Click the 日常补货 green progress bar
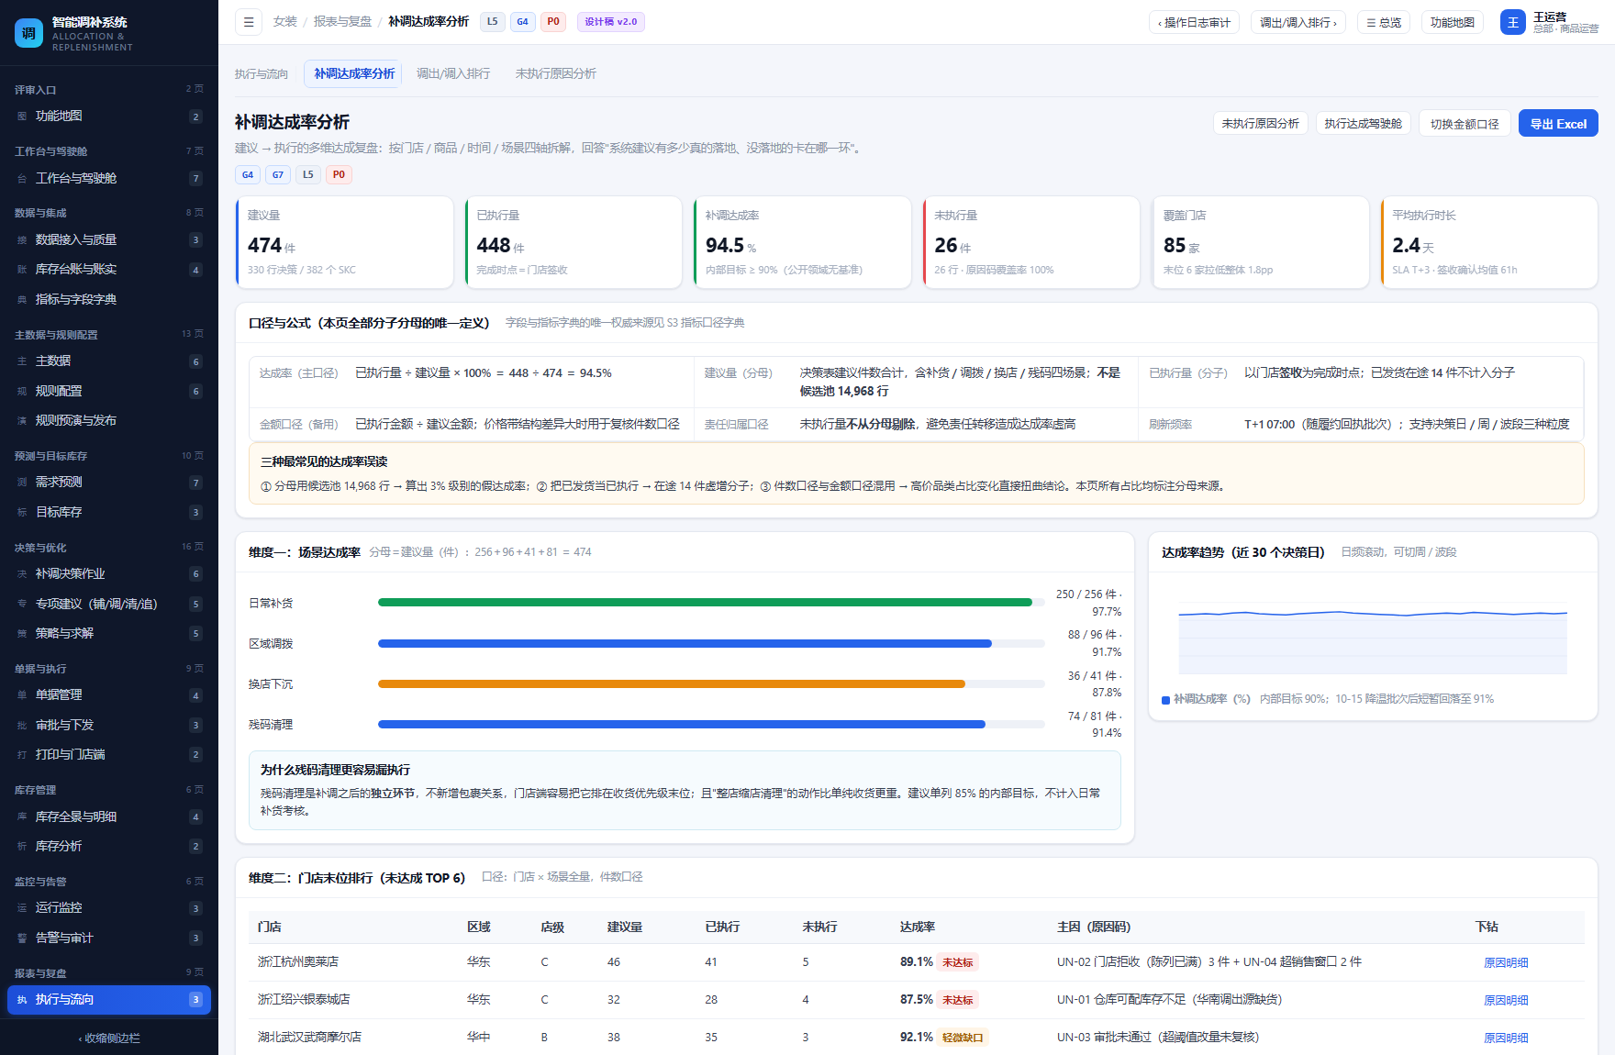Viewport: 1615px width, 1055px height. pos(705,603)
